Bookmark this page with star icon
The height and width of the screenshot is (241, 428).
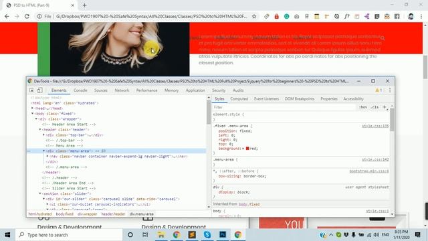[254, 16]
